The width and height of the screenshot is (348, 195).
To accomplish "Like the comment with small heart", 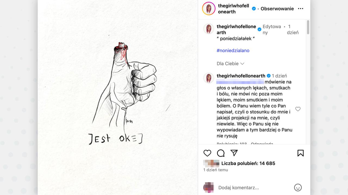I will click(298, 109).
